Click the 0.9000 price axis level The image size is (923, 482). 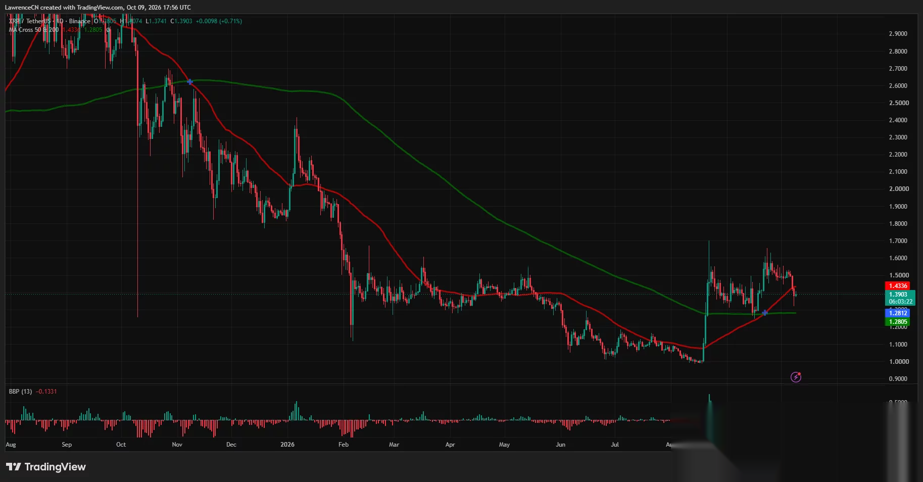pyautogui.click(x=898, y=379)
